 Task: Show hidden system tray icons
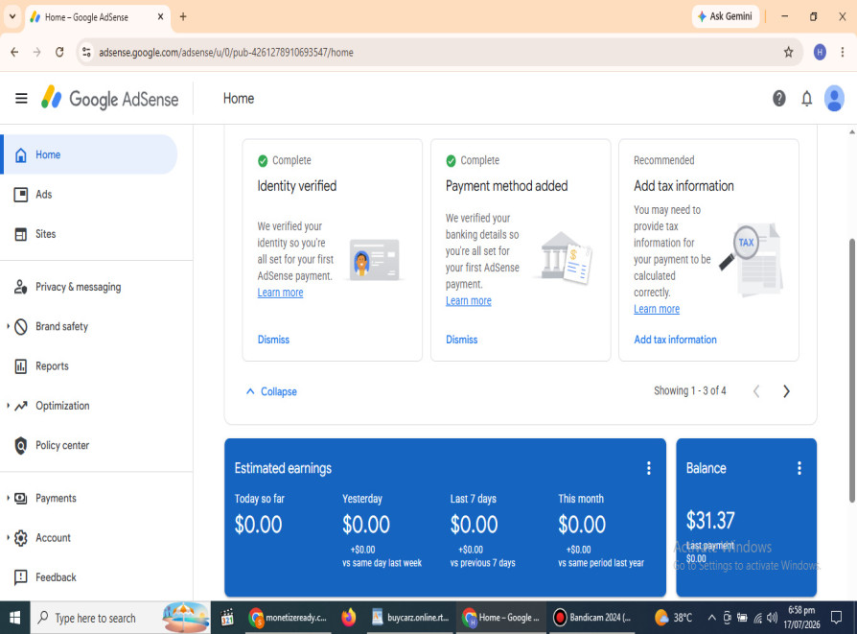[x=711, y=618]
